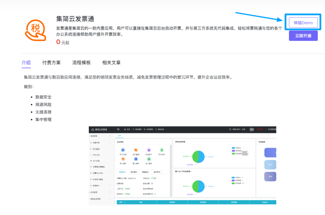Click the paragraph starting 集简云发票通与数百款应用连接
Viewport: 325px width, 215px height.
[x=129, y=77]
